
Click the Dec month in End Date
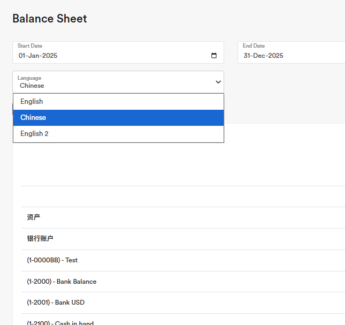click(259, 56)
